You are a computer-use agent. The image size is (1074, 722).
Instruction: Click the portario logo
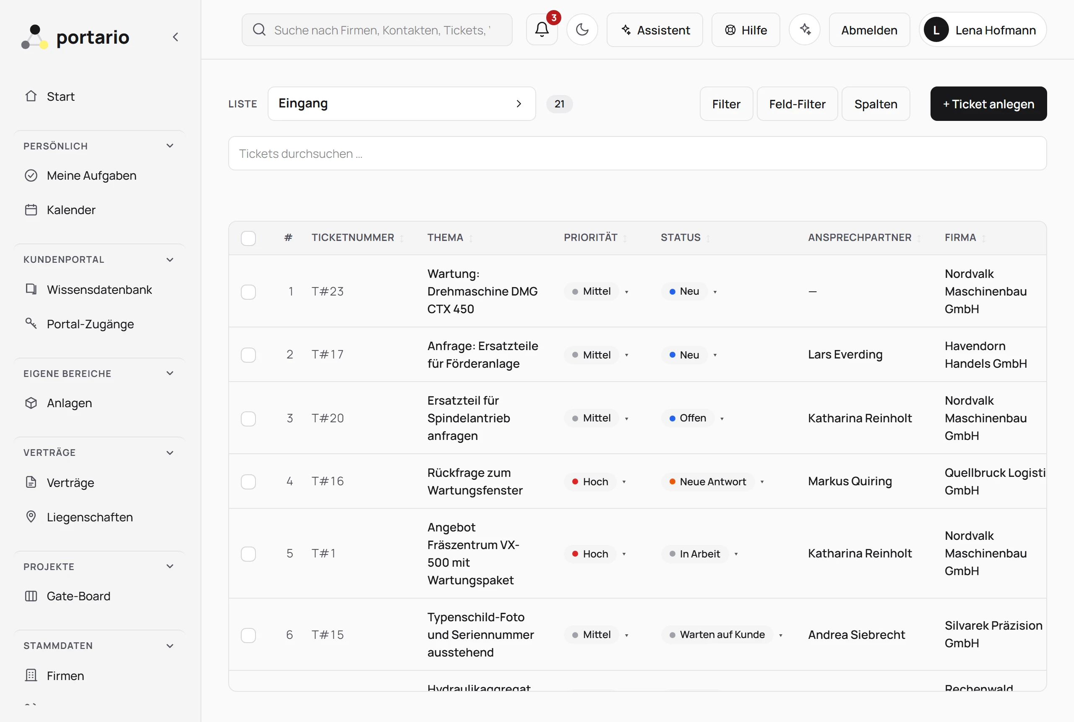75,37
